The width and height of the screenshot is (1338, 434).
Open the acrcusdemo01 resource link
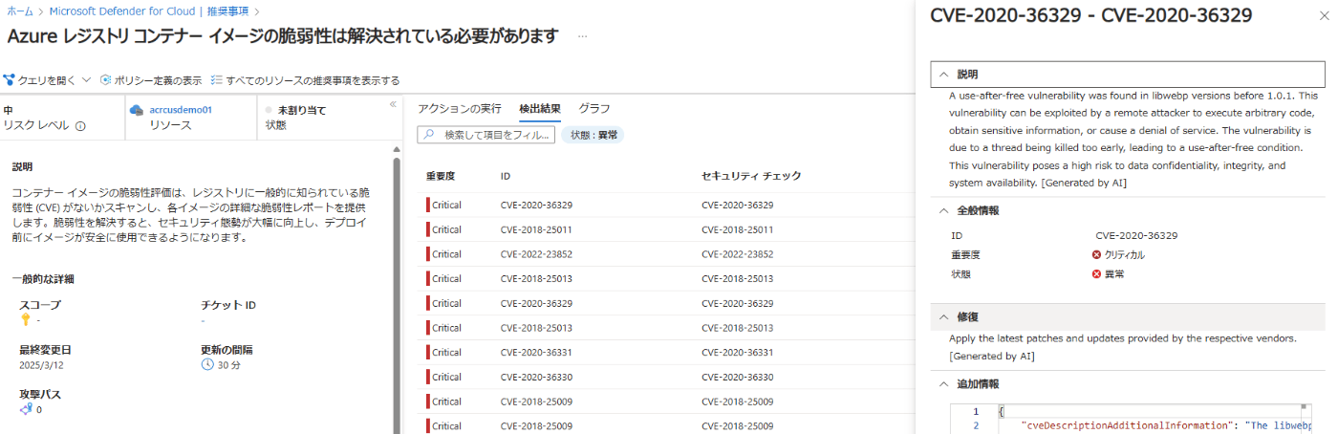[x=181, y=110]
